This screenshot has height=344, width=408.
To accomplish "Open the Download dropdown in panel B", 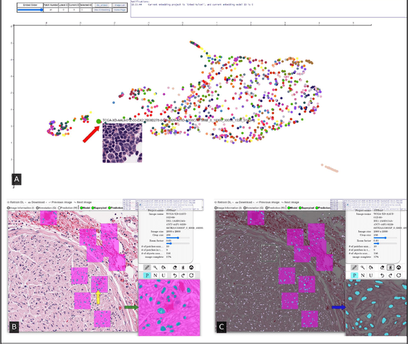I will (38, 203).
